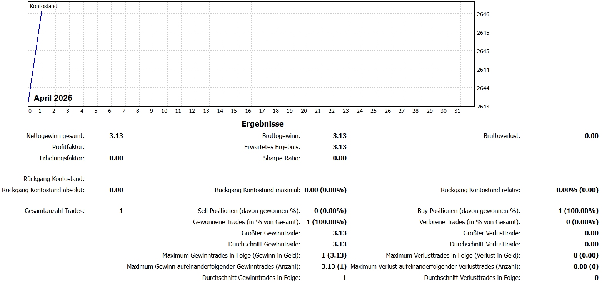Select the Rückgang Kontostand maximal label
This screenshot has width=602, height=283.
pos(257,190)
